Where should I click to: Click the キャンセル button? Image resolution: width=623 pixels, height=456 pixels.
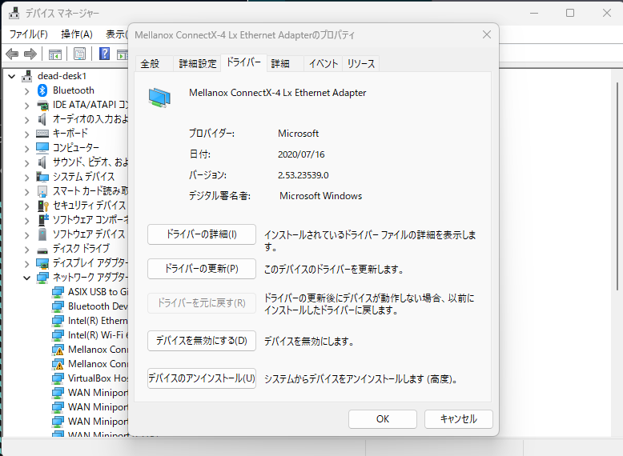(x=459, y=419)
